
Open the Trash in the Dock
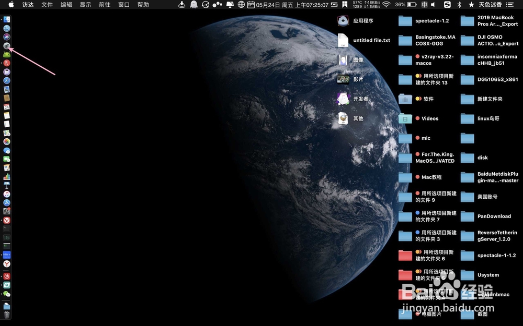[7, 315]
